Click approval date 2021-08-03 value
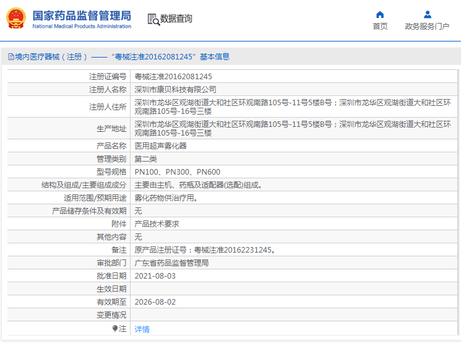The width and height of the screenshot is (461, 343). 155,276
